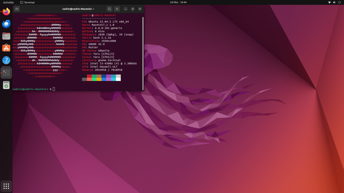Open the power icon in top bar

[339, 2]
